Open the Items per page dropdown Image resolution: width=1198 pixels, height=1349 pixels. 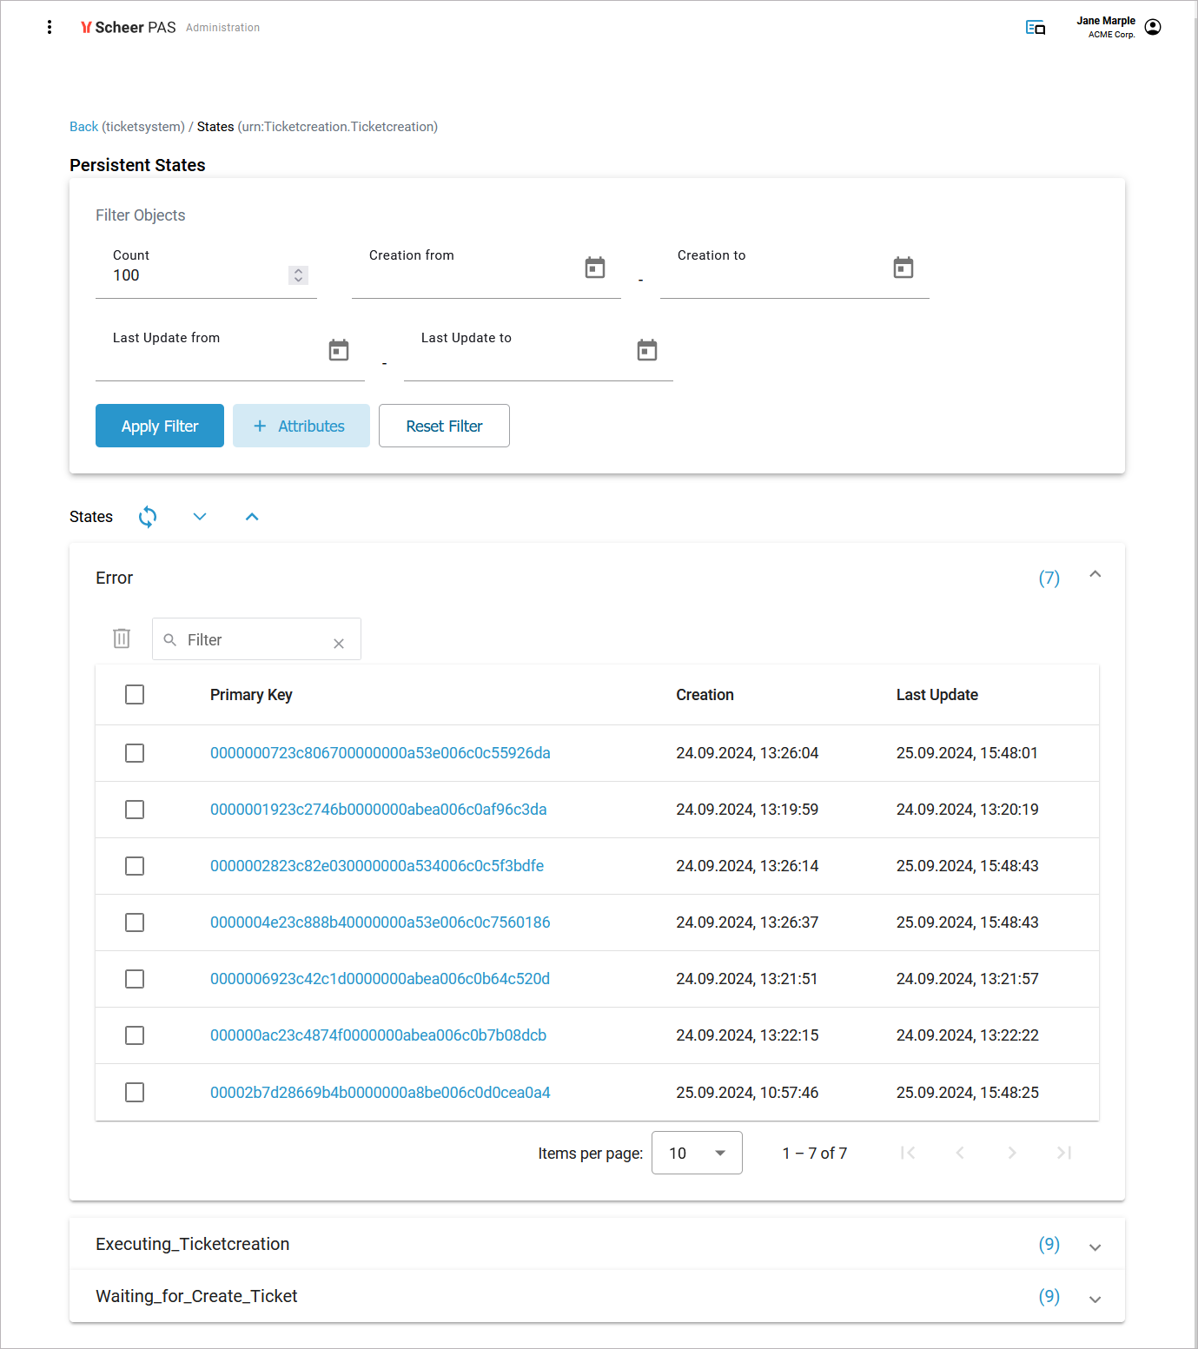697,1153
